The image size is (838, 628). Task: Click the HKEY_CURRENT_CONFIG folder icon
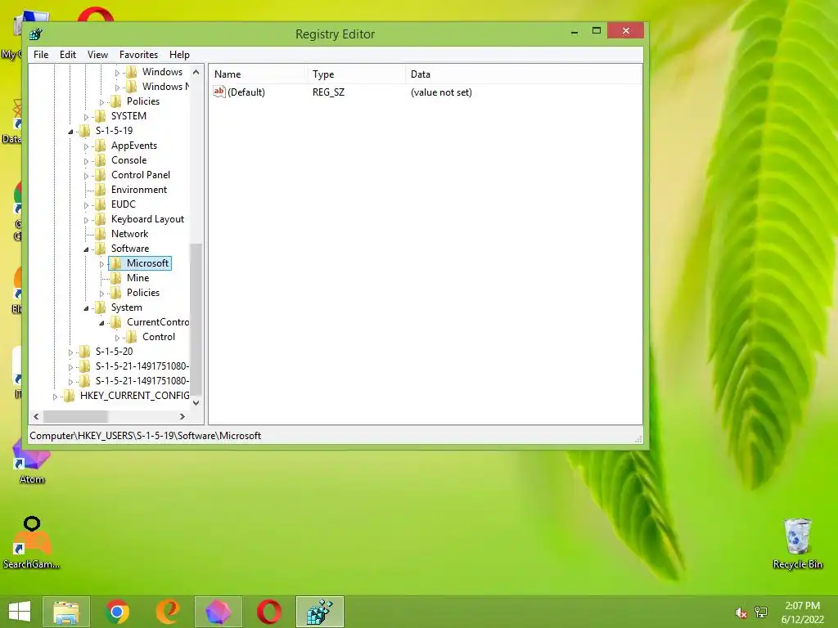[69, 396]
